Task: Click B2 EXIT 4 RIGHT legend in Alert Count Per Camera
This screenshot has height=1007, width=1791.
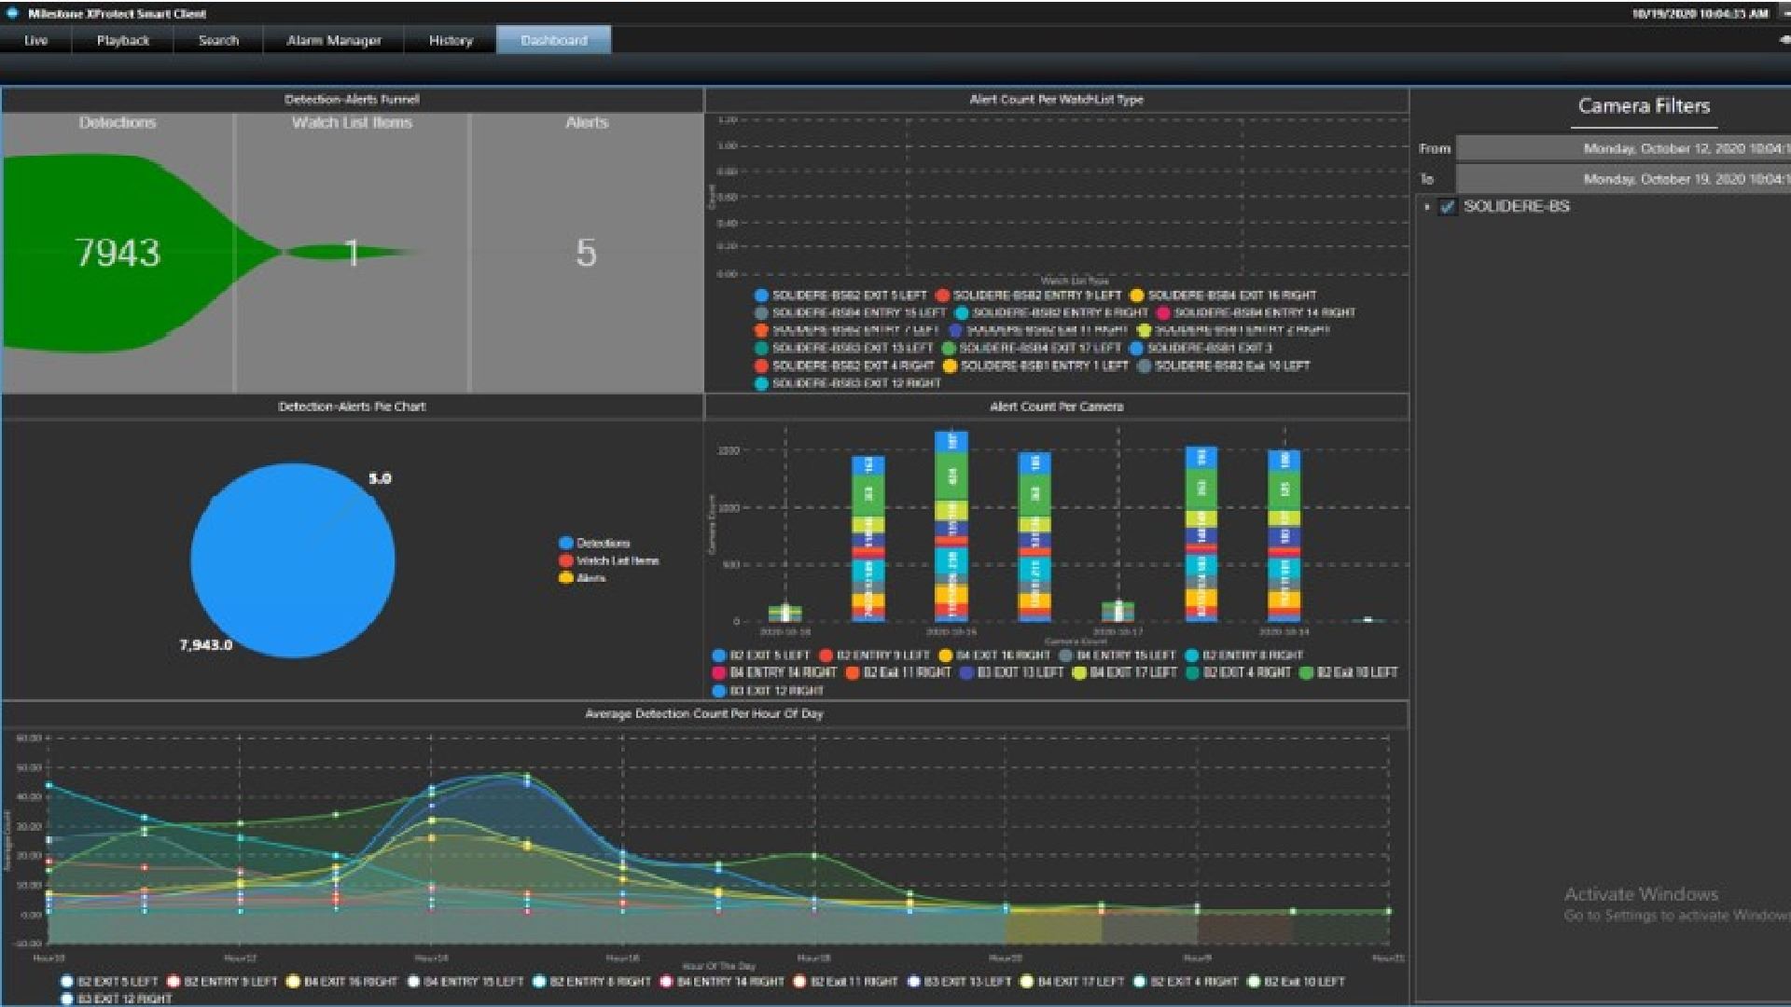Action: 1239,672
